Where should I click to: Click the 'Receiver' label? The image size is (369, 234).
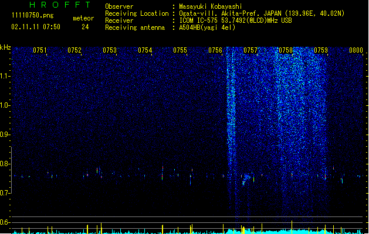click(x=119, y=20)
